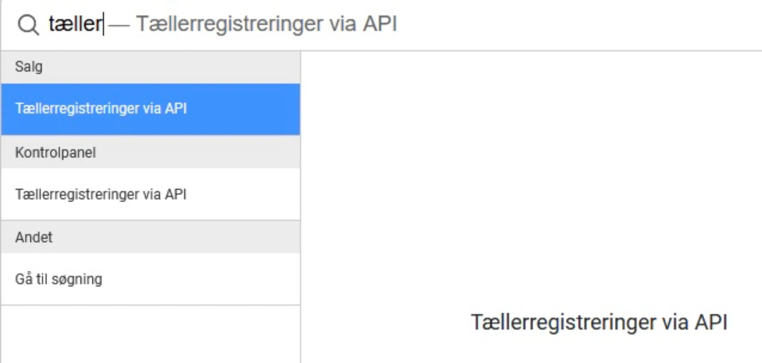
Task: Choose Tællerregistreringer via API under Kontrolpanel
Action: tap(101, 193)
